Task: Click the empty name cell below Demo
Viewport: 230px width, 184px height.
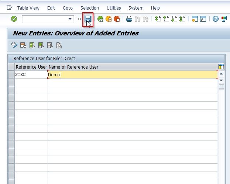Action: (x=133, y=82)
